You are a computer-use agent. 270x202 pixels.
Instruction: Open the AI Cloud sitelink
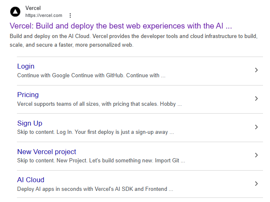pos(31,180)
